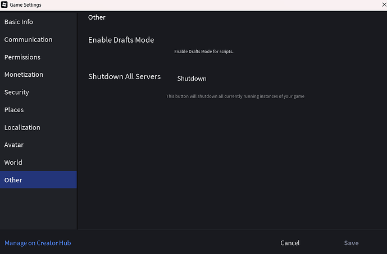Click the Shutdown All Servers label
The height and width of the screenshot is (254, 387).
(x=124, y=77)
